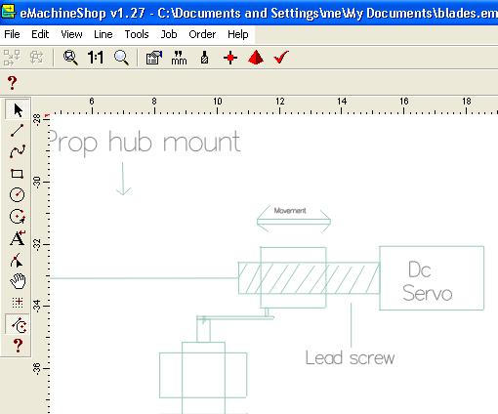The image size is (498, 414).
Task: Open the Tools menu
Action: pos(137,34)
